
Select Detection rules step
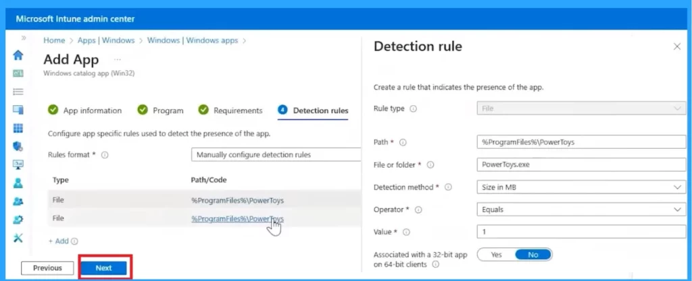(x=313, y=111)
